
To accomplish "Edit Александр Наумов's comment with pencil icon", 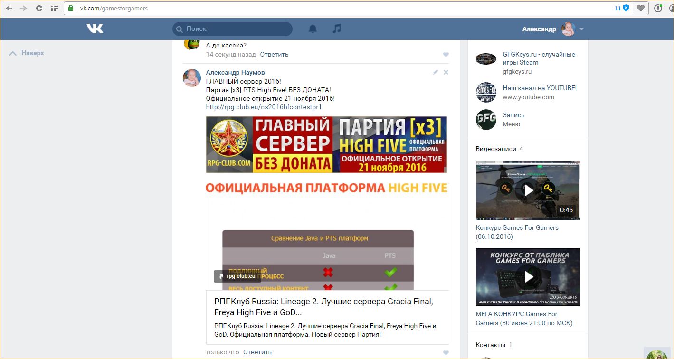I will tap(435, 72).
